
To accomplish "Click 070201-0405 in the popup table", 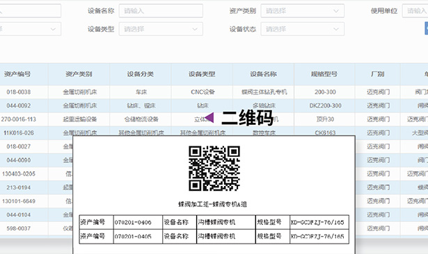I will tap(133, 237).
